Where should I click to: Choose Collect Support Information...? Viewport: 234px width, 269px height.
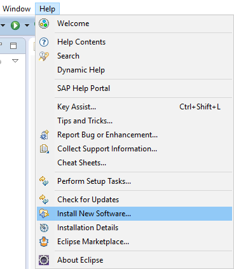134,149
